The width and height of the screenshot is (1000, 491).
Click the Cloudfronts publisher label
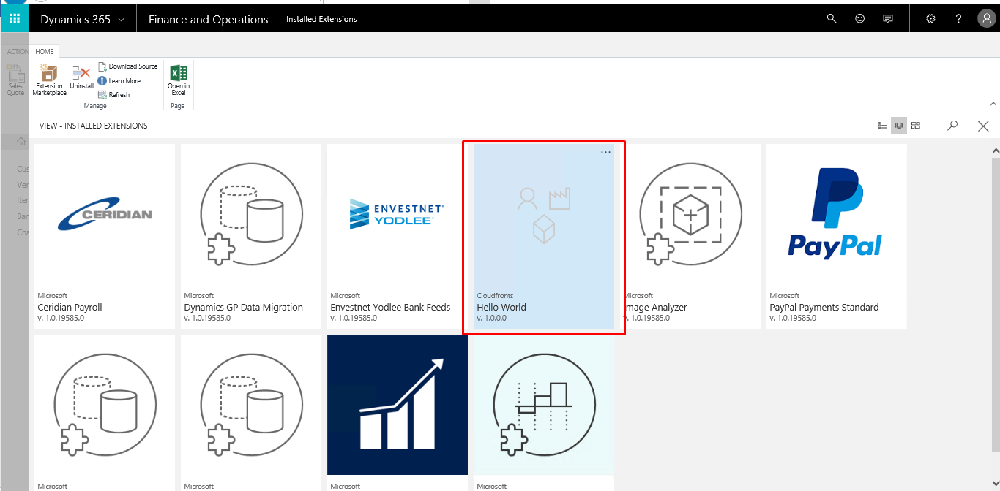pyautogui.click(x=495, y=296)
